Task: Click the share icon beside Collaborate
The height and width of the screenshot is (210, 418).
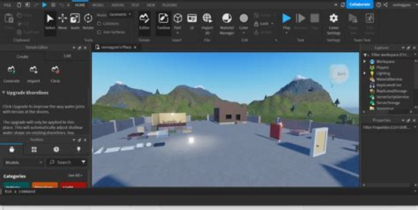Action: pos(385,5)
